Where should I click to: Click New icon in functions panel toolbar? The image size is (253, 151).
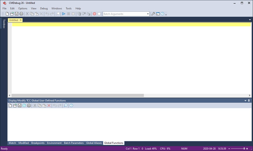point(10,106)
